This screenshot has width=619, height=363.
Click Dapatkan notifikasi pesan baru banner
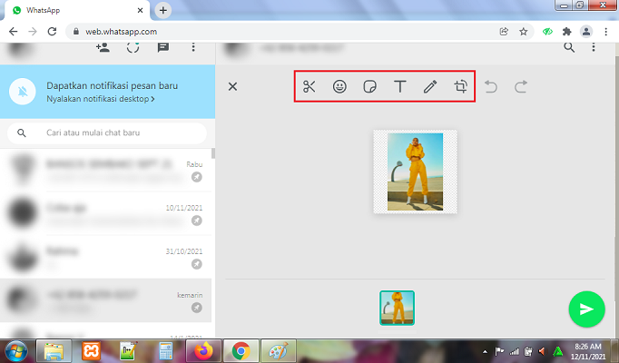tap(107, 92)
